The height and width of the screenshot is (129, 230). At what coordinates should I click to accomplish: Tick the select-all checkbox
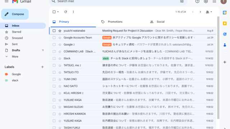(x=54, y=12)
